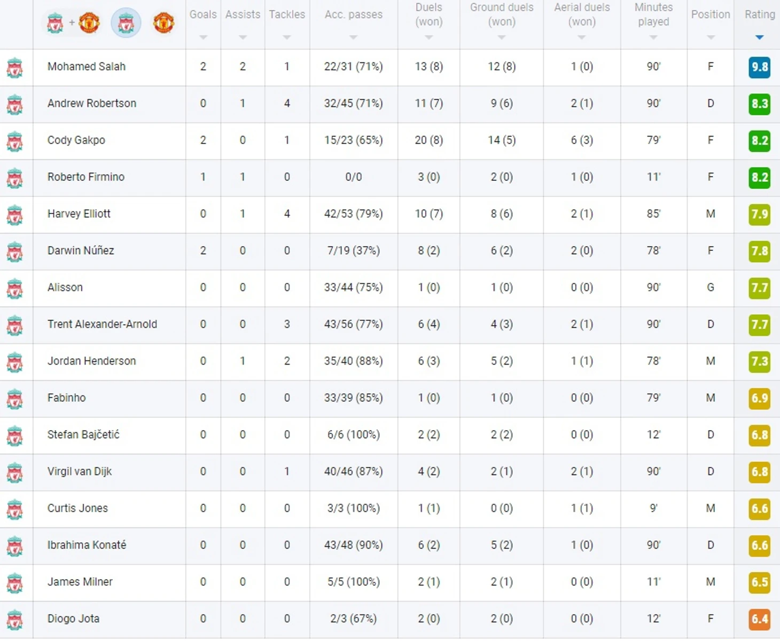Select the both teams combined filter
Image resolution: width=780 pixels, height=641 pixels.
72,23
